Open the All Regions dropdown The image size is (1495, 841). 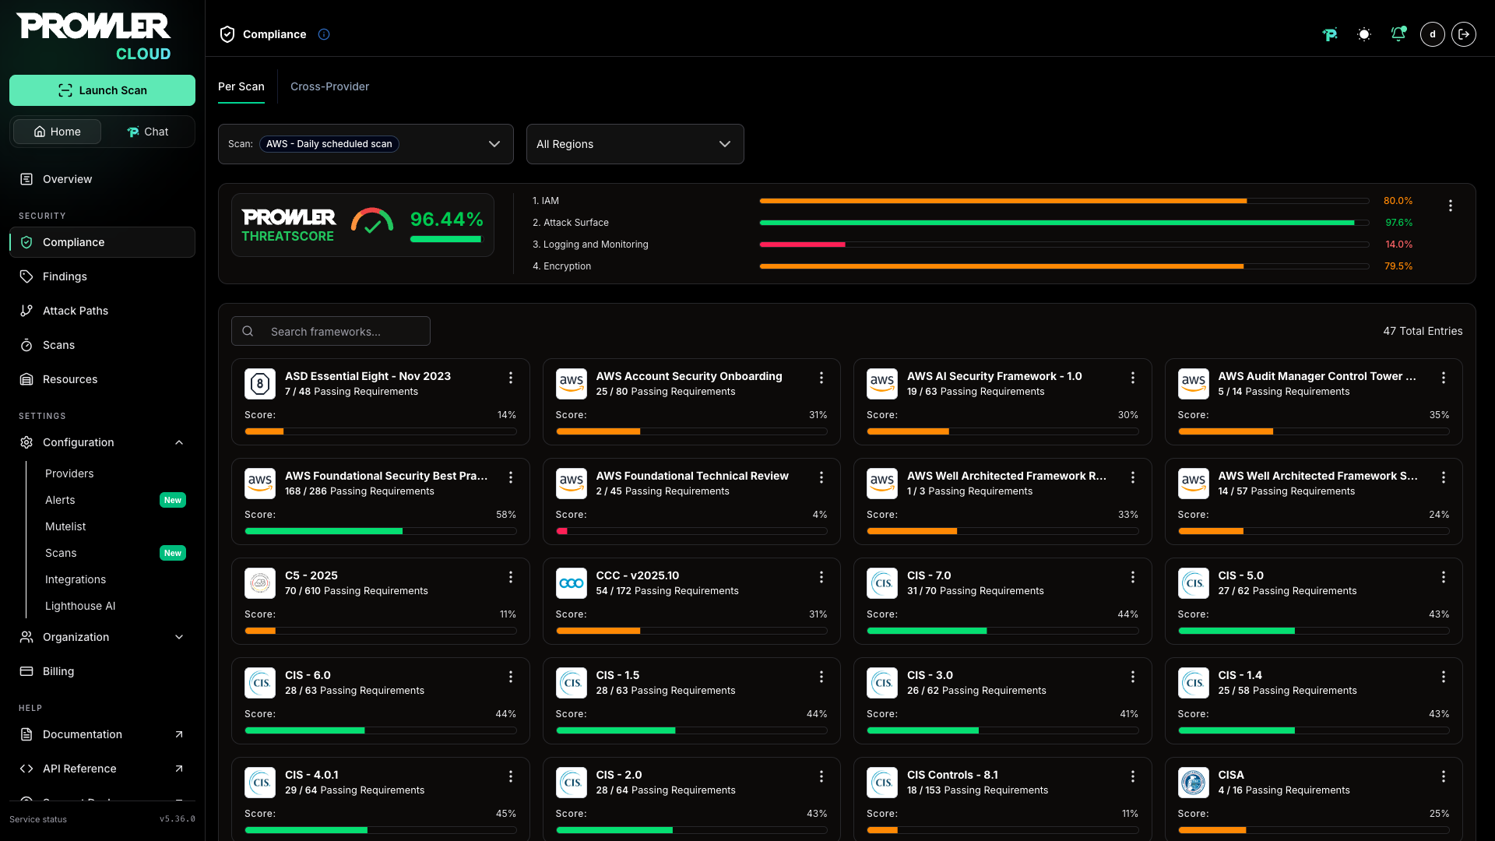click(x=635, y=144)
